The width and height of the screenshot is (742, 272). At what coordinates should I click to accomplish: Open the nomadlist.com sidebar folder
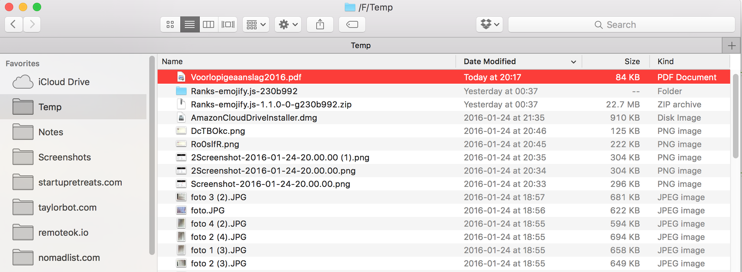(x=73, y=257)
